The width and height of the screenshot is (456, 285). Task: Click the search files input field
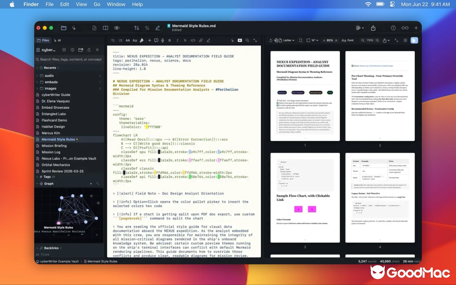click(x=69, y=59)
